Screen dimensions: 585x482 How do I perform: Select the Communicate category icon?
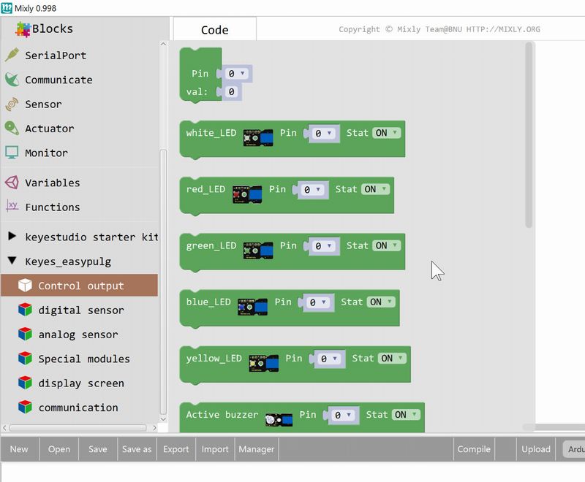coord(12,80)
